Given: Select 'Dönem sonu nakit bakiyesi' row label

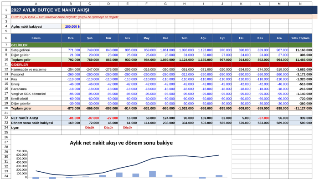Looking at the screenshot, I should point(36,123).
